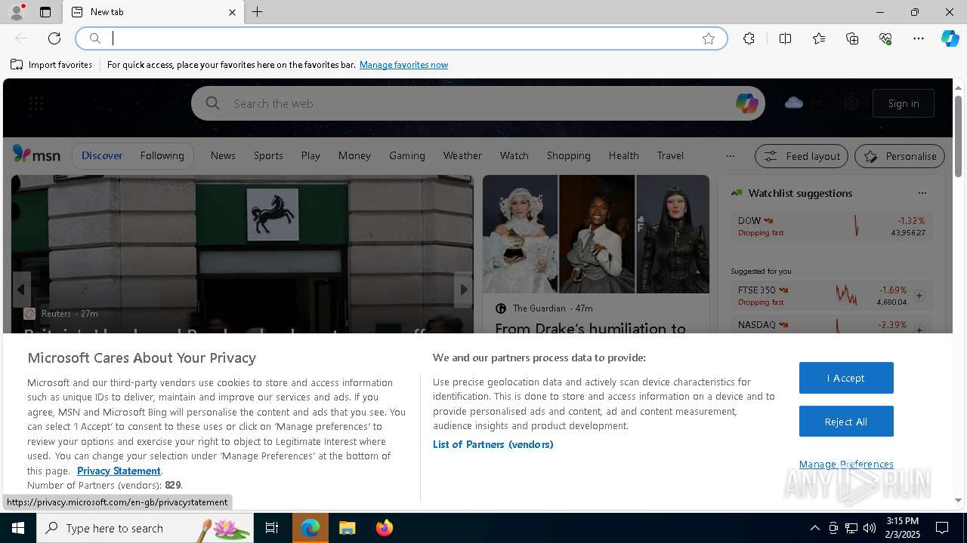Screen dimensions: 967x543
Task: Open the Privacy Statement link
Action: 119,471
